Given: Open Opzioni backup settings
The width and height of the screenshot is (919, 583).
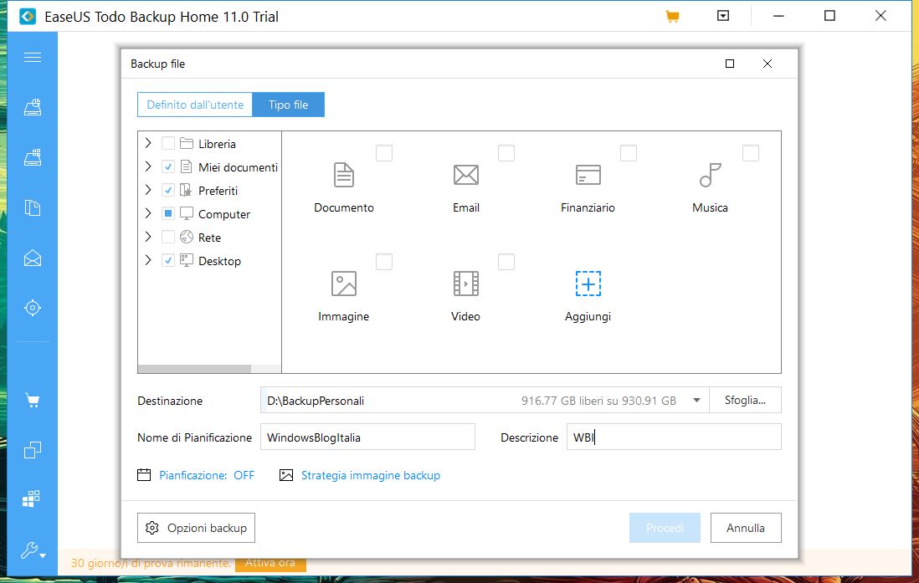Looking at the screenshot, I should [197, 528].
